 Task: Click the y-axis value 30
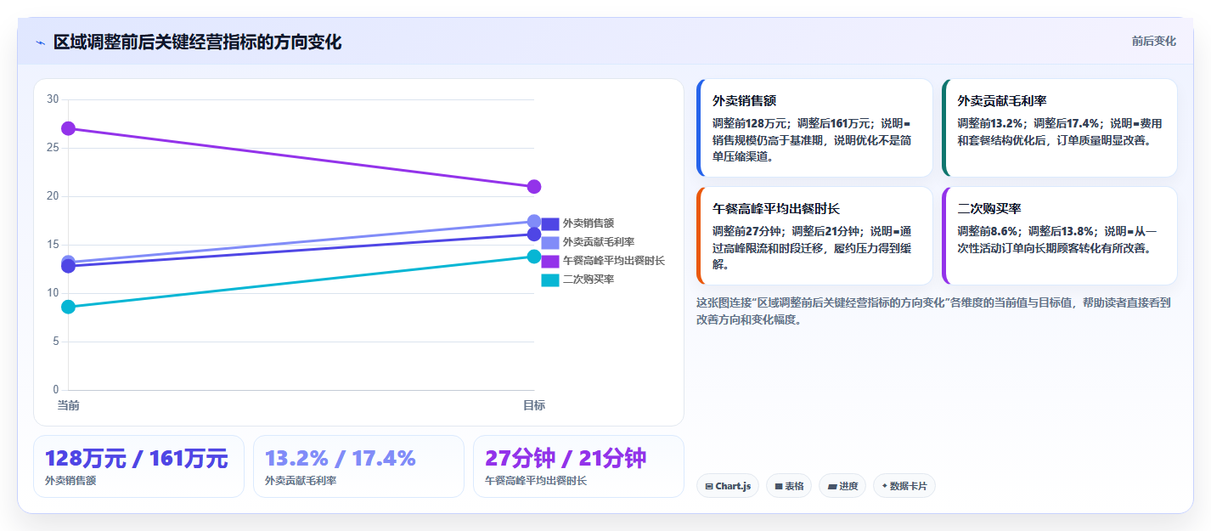[x=53, y=99]
